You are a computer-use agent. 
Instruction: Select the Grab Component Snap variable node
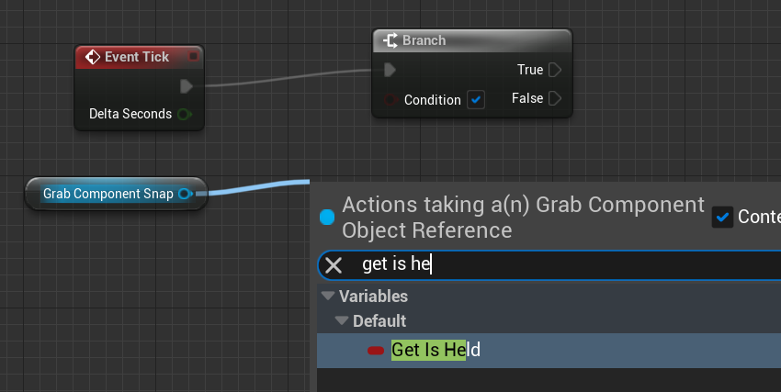(x=108, y=194)
